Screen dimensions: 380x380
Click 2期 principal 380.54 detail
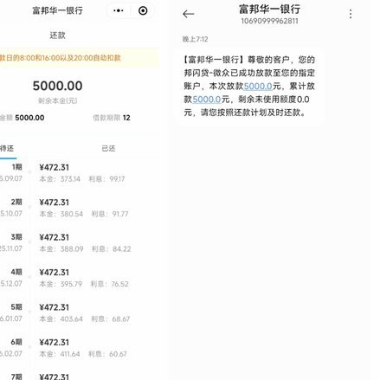tap(61, 214)
